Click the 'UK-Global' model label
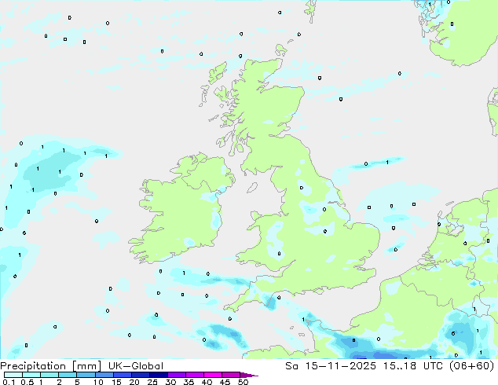The image size is (498, 385). point(136,366)
